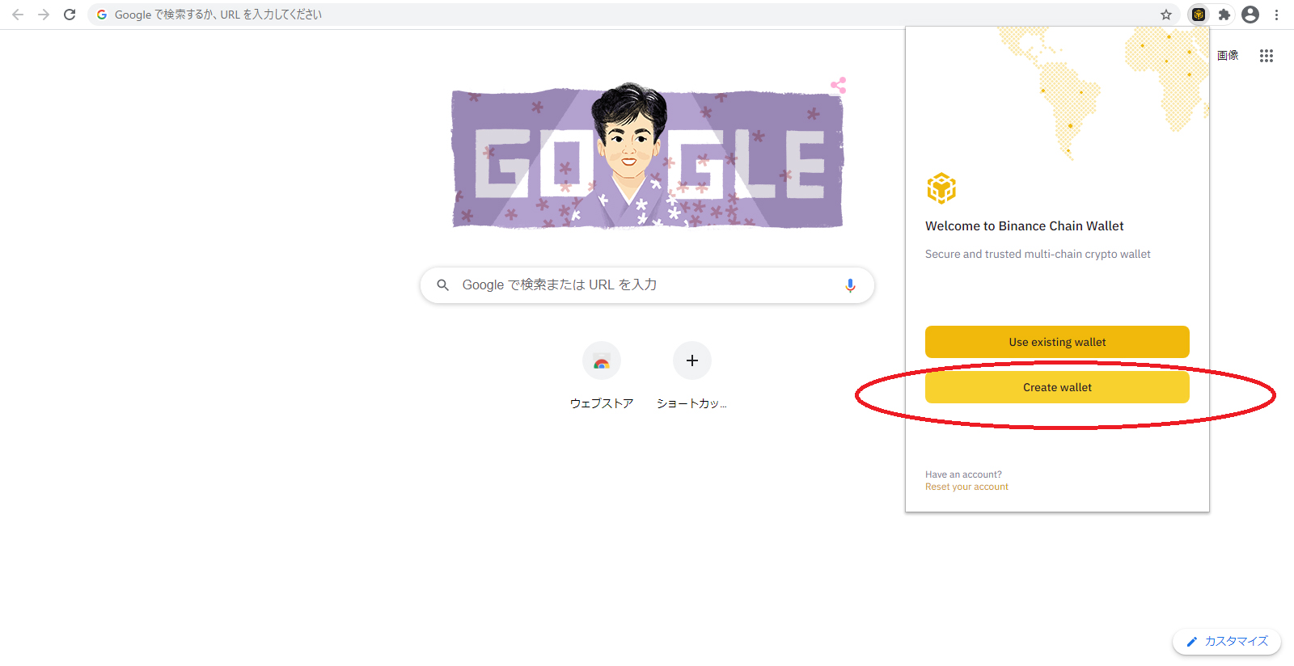Select the Have an account? text
The image size is (1294, 666).
pos(963,474)
